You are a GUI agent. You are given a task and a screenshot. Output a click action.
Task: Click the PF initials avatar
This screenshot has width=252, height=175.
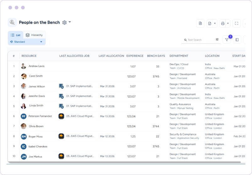(x=24, y=116)
